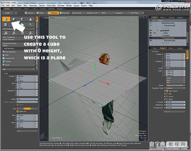
Task: Click the Contrast value slider
Action: pos(175,102)
